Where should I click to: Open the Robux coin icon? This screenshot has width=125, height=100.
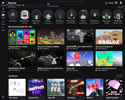pos(116,3)
